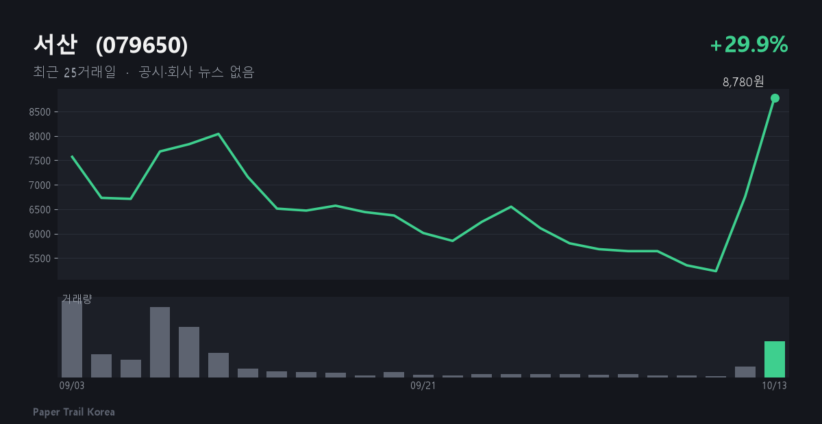Click the 09/21 date label
The height and width of the screenshot is (424, 822).
(423, 386)
